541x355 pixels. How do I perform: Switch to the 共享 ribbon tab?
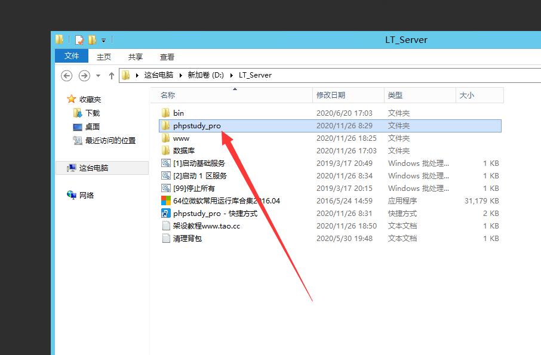pyautogui.click(x=136, y=57)
